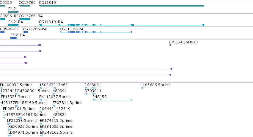
Task: Click the EK112037.5prime EST label
Action: click(55, 97)
